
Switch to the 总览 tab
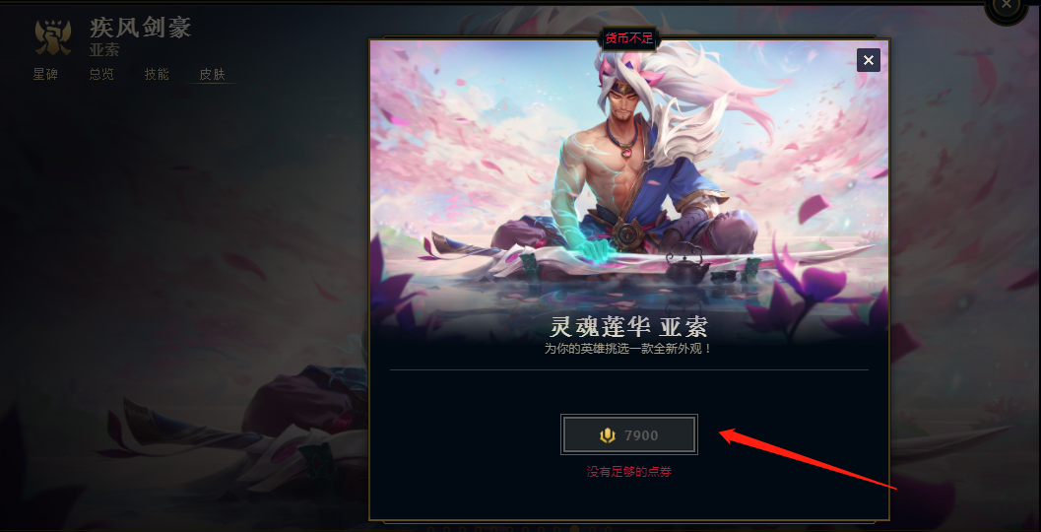point(101,75)
